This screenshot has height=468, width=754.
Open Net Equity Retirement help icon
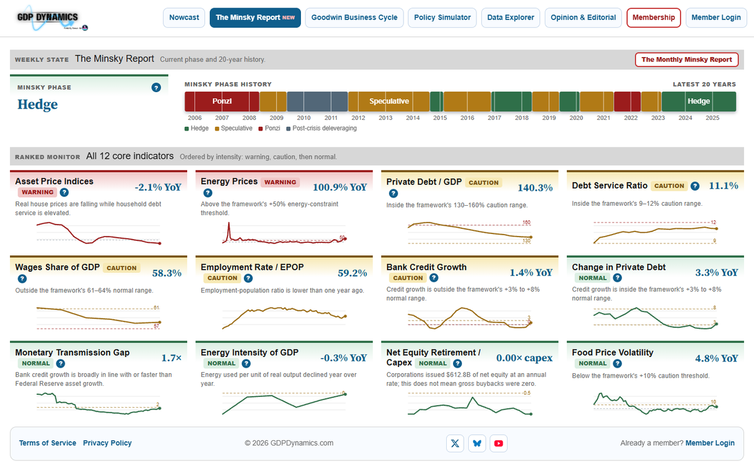[x=457, y=363]
